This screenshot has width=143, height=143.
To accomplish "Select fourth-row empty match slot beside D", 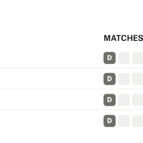I will 124,121.
